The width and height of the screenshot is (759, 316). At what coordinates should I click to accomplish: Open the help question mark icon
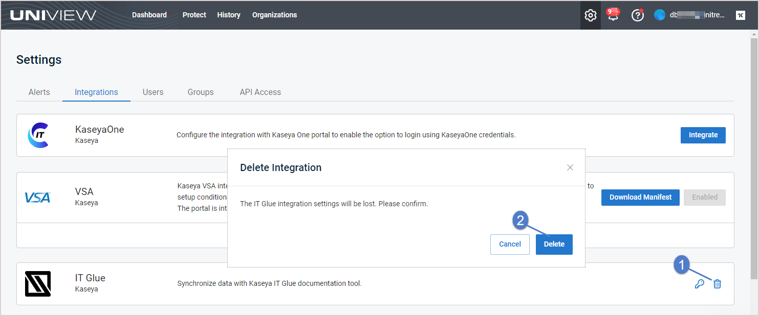pyautogui.click(x=637, y=15)
